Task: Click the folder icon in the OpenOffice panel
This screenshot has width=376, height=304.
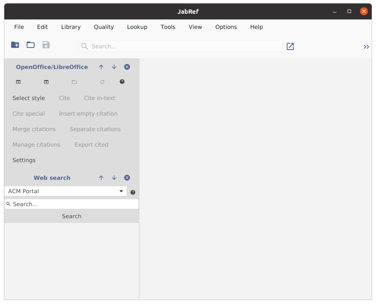Action: tap(75, 82)
